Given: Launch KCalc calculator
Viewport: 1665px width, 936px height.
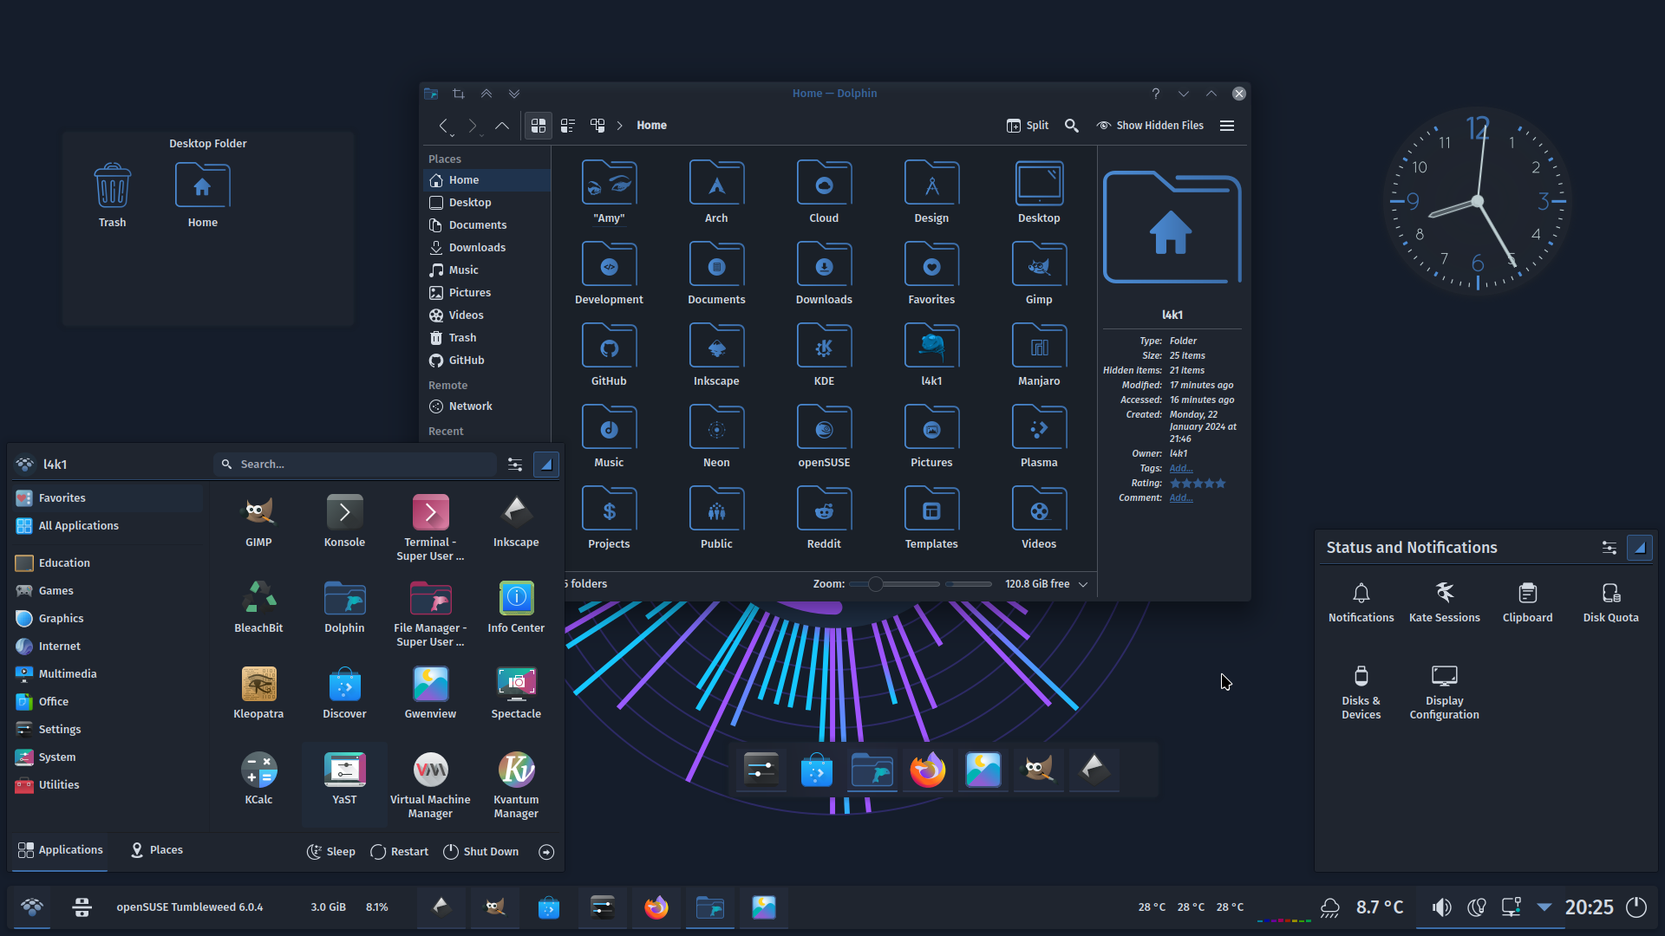Looking at the screenshot, I should pos(258,778).
